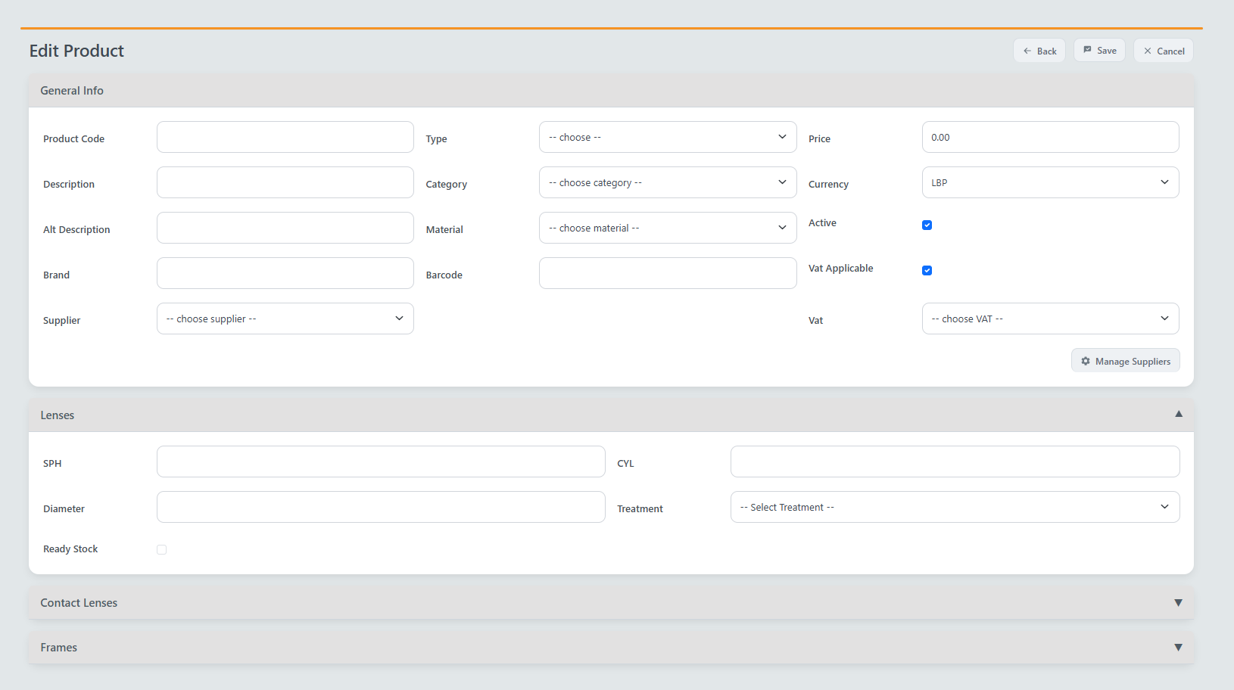Screen dimensions: 1234x690
Task: Uncheck the Active checkbox
Action: point(927,225)
